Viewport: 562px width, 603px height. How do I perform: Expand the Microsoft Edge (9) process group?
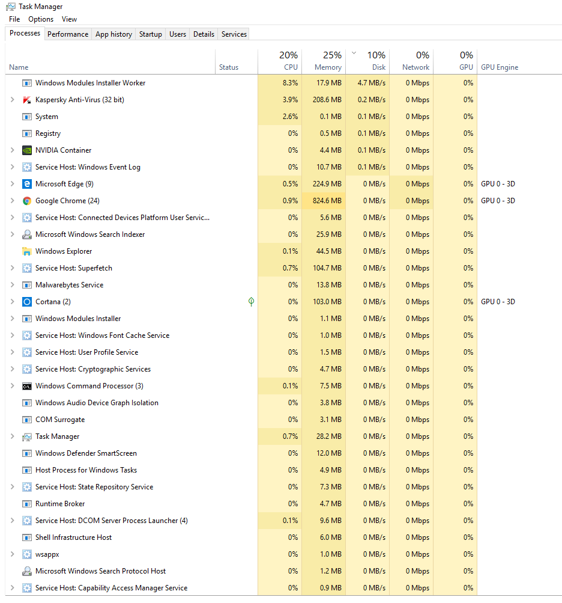(x=12, y=184)
